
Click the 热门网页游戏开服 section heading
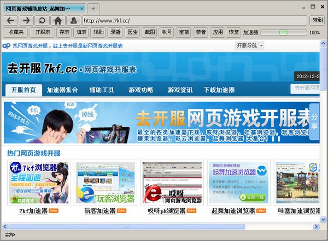[34, 154]
